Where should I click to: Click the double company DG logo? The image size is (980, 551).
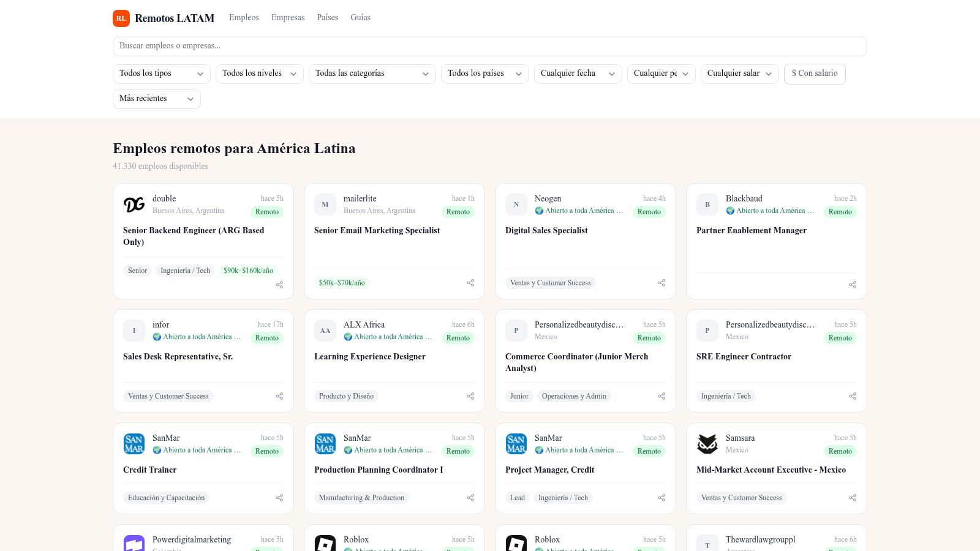[x=134, y=204]
